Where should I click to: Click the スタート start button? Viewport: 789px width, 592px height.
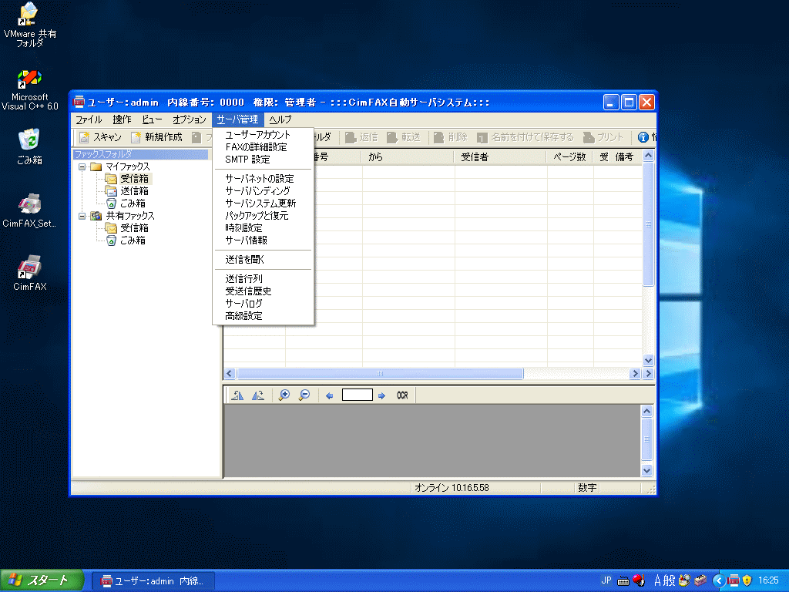pos(42,580)
